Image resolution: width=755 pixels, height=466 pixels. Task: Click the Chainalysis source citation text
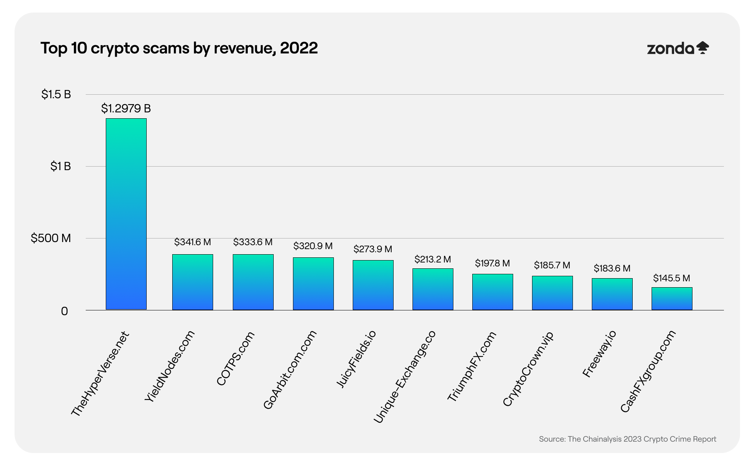(x=627, y=439)
